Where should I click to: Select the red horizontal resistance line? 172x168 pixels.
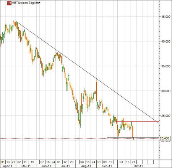(x=138, y=122)
